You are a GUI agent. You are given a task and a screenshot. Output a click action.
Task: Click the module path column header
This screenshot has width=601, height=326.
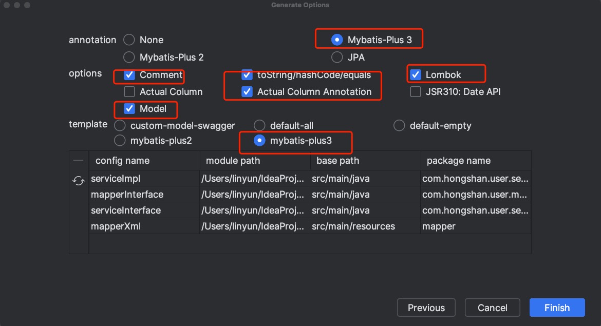pos(255,161)
